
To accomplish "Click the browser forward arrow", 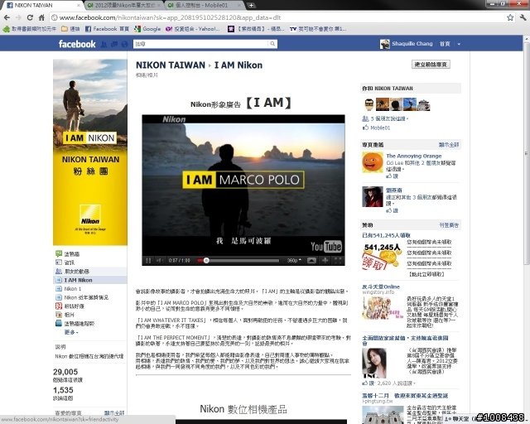I will [x=18, y=17].
